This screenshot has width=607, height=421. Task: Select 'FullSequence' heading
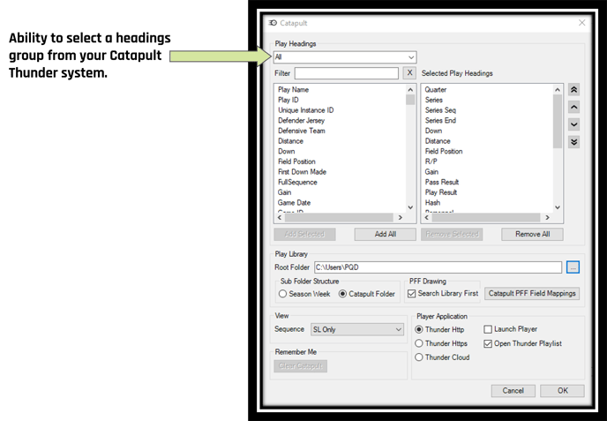pos(297,182)
